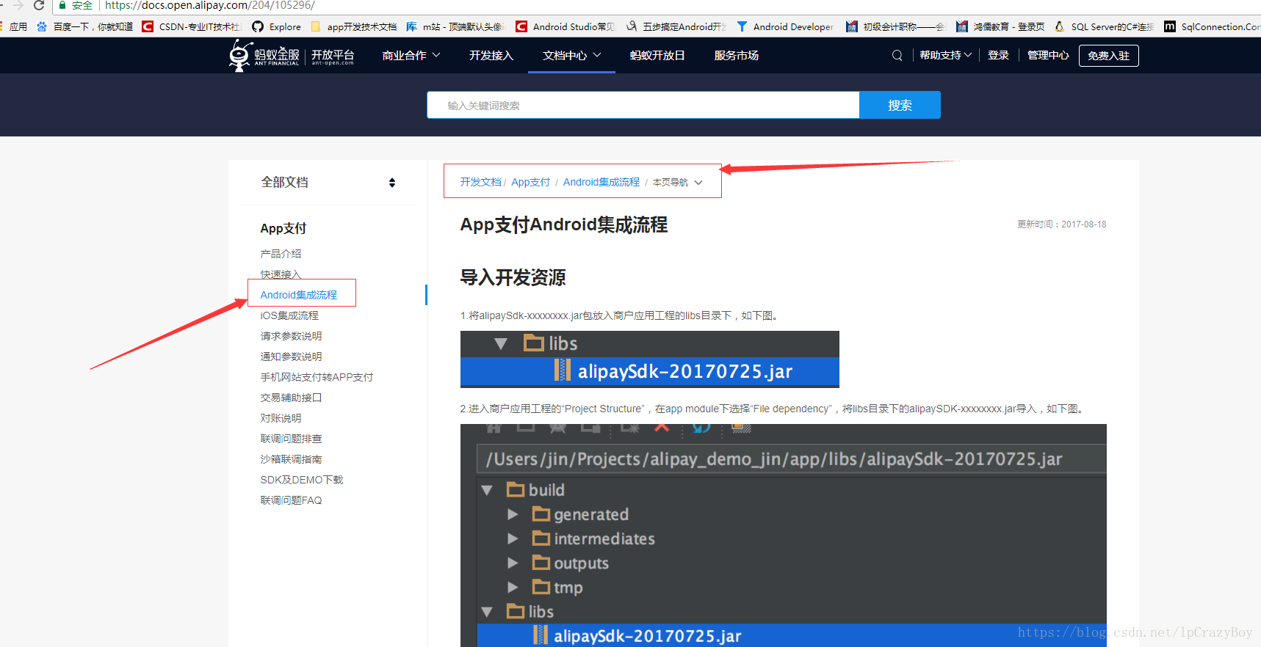Click the 导入开发资源 section heading
Image resolution: width=1261 pixels, height=647 pixels.
click(x=513, y=277)
